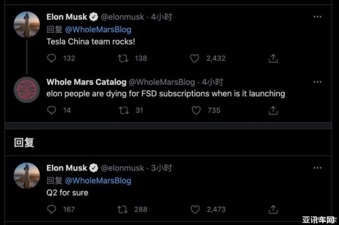Viewport: 339px width, 225px height.
Task: Share the 'Q2 for sure' tweet
Action: click(273, 209)
